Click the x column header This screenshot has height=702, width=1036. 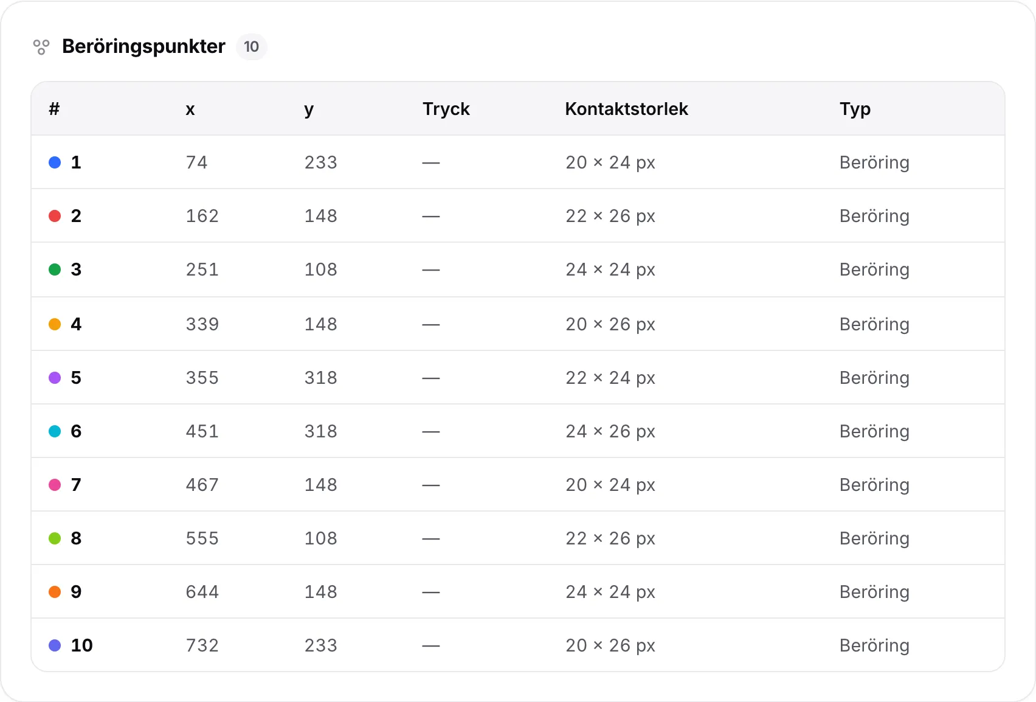190,109
